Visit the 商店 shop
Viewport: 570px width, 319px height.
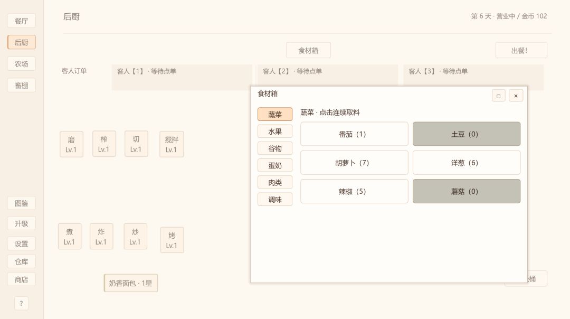[x=22, y=279]
